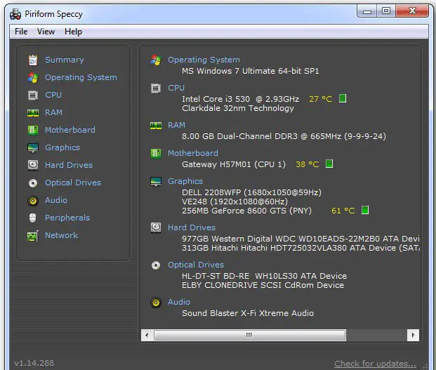Click the 61 °C graphics temperature value
Screen dimensions: 436x370
point(343,211)
